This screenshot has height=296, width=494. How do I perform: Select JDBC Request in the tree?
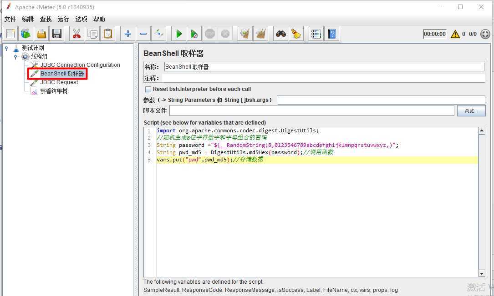(59, 82)
